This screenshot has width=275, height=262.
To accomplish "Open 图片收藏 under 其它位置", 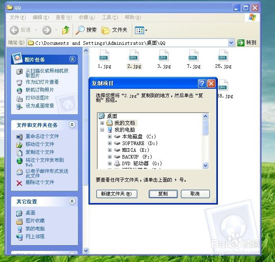I will pos(35,220).
